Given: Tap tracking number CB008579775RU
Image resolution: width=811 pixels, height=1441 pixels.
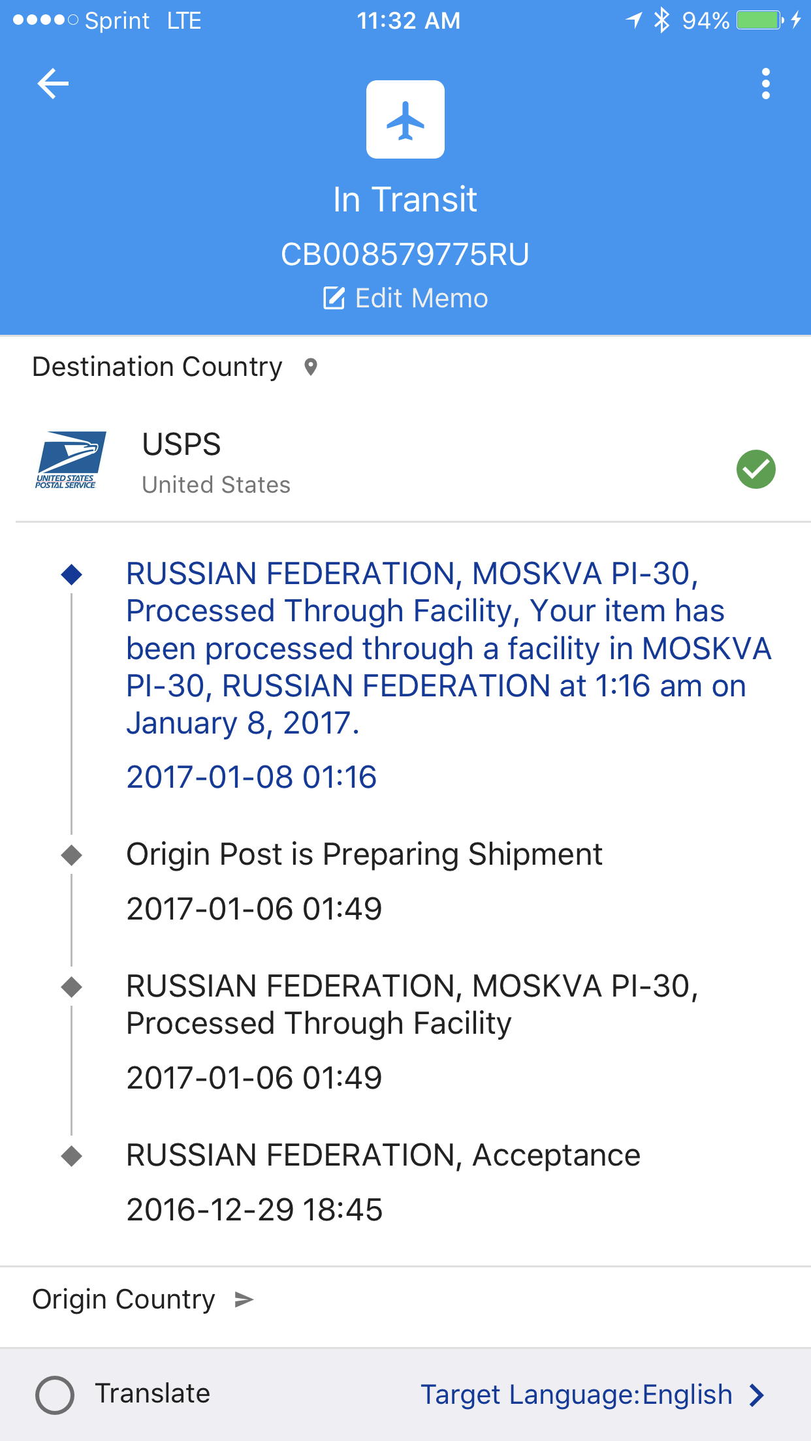Looking at the screenshot, I should [405, 255].
